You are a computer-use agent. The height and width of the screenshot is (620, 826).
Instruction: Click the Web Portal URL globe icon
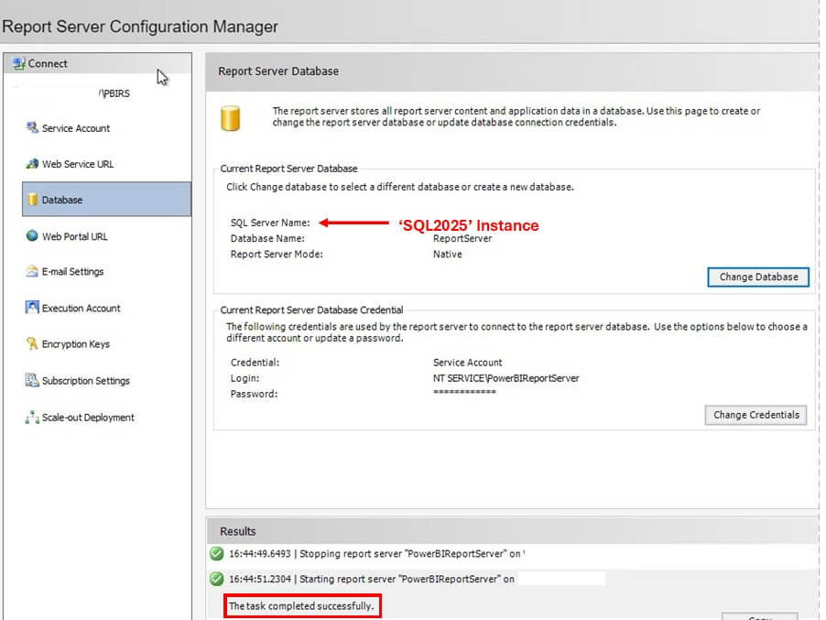pos(33,236)
